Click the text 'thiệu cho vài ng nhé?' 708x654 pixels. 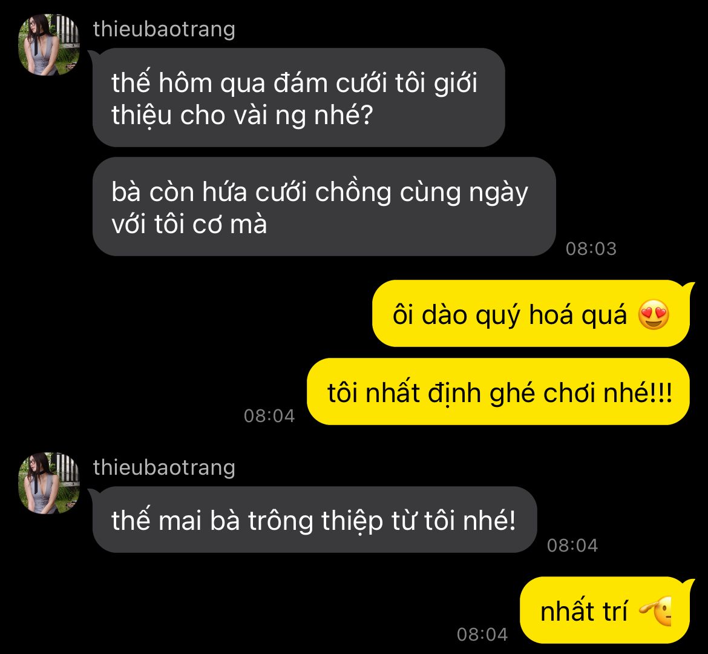pos(242,116)
